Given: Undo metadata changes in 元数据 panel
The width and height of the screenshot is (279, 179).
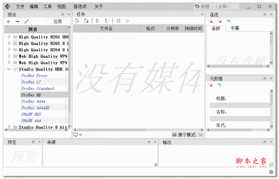Looking at the screenshot, I should click(x=219, y=85).
